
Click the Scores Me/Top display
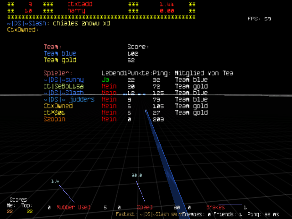point(21,206)
